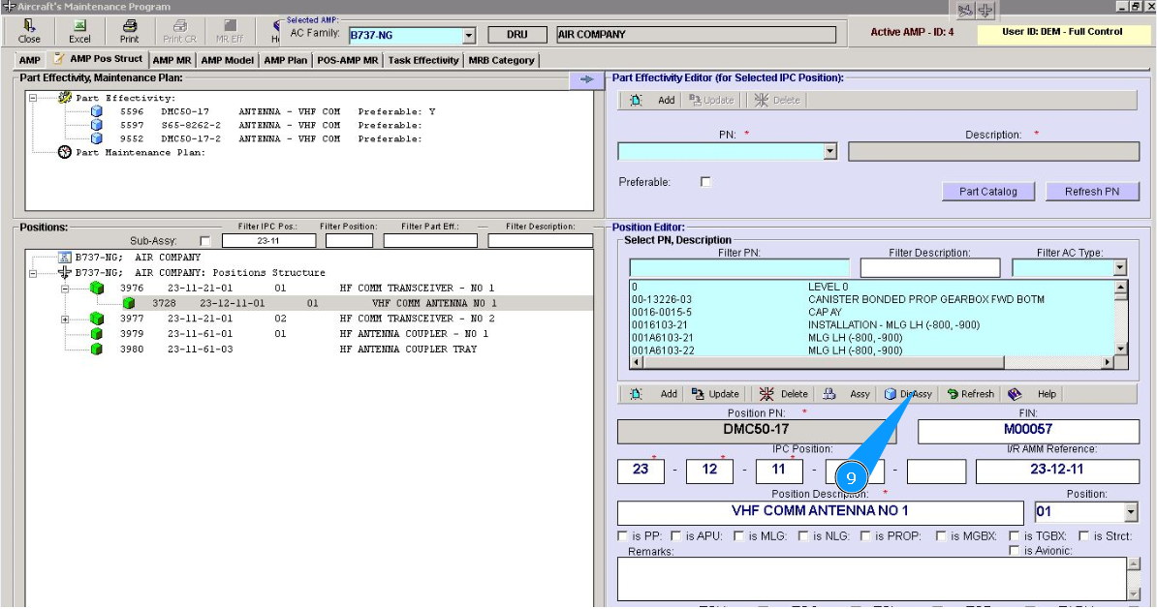Click blue arrow button above Part Effectivity Editor
The width and height of the screenshot is (1157, 609).
click(x=586, y=79)
